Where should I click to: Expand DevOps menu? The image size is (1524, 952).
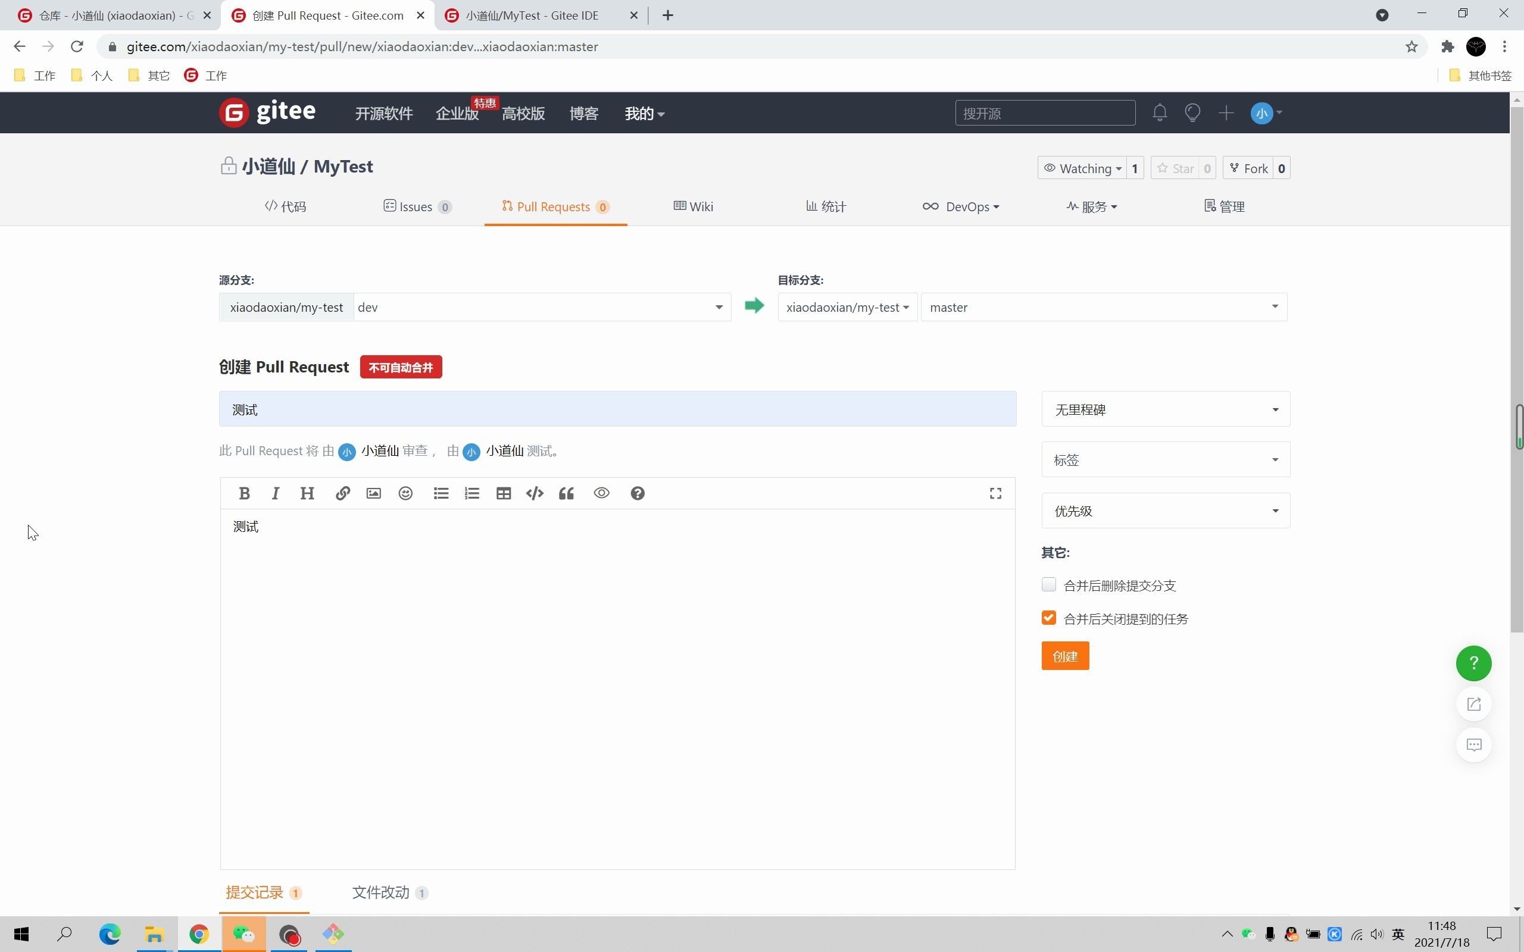pyautogui.click(x=961, y=206)
